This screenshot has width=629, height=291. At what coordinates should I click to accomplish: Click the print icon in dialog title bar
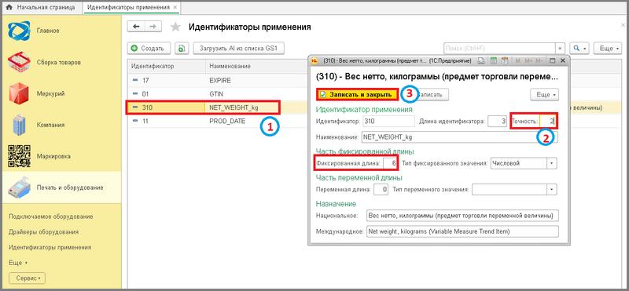(482, 61)
